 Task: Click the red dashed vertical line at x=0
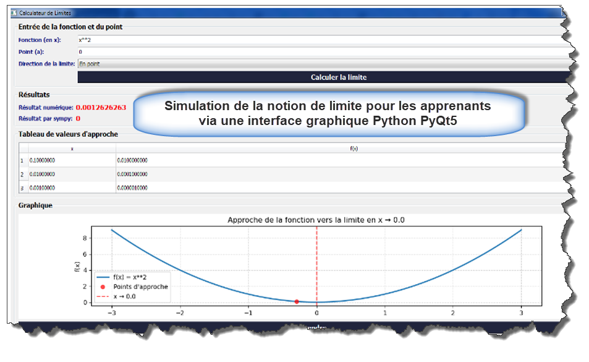point(317,260)
